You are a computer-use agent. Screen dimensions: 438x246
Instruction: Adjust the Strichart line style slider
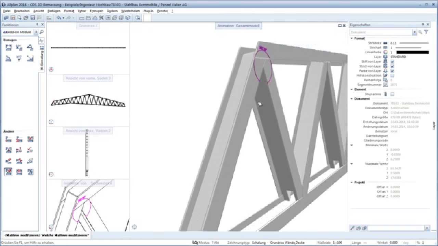tap(409, 48)
